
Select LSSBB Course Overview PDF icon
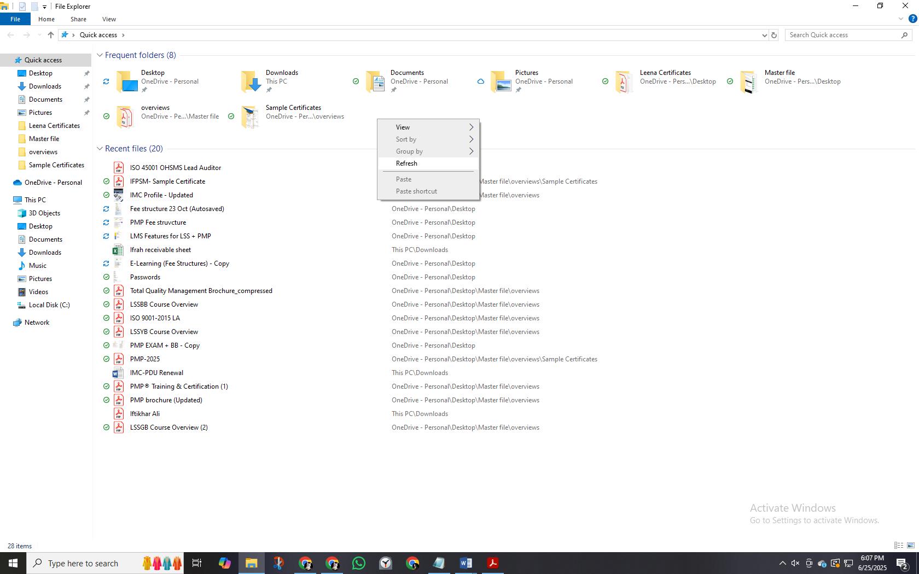[119, 304]
